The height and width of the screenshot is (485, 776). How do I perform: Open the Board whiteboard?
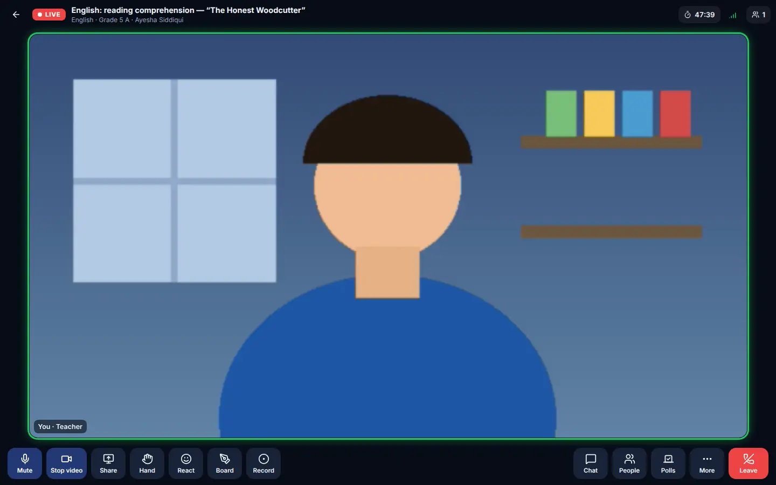coord(225,463)
